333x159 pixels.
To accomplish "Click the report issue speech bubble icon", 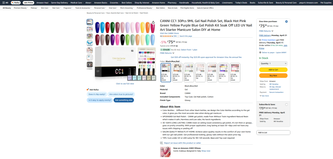I will click(x=161, y=143).
